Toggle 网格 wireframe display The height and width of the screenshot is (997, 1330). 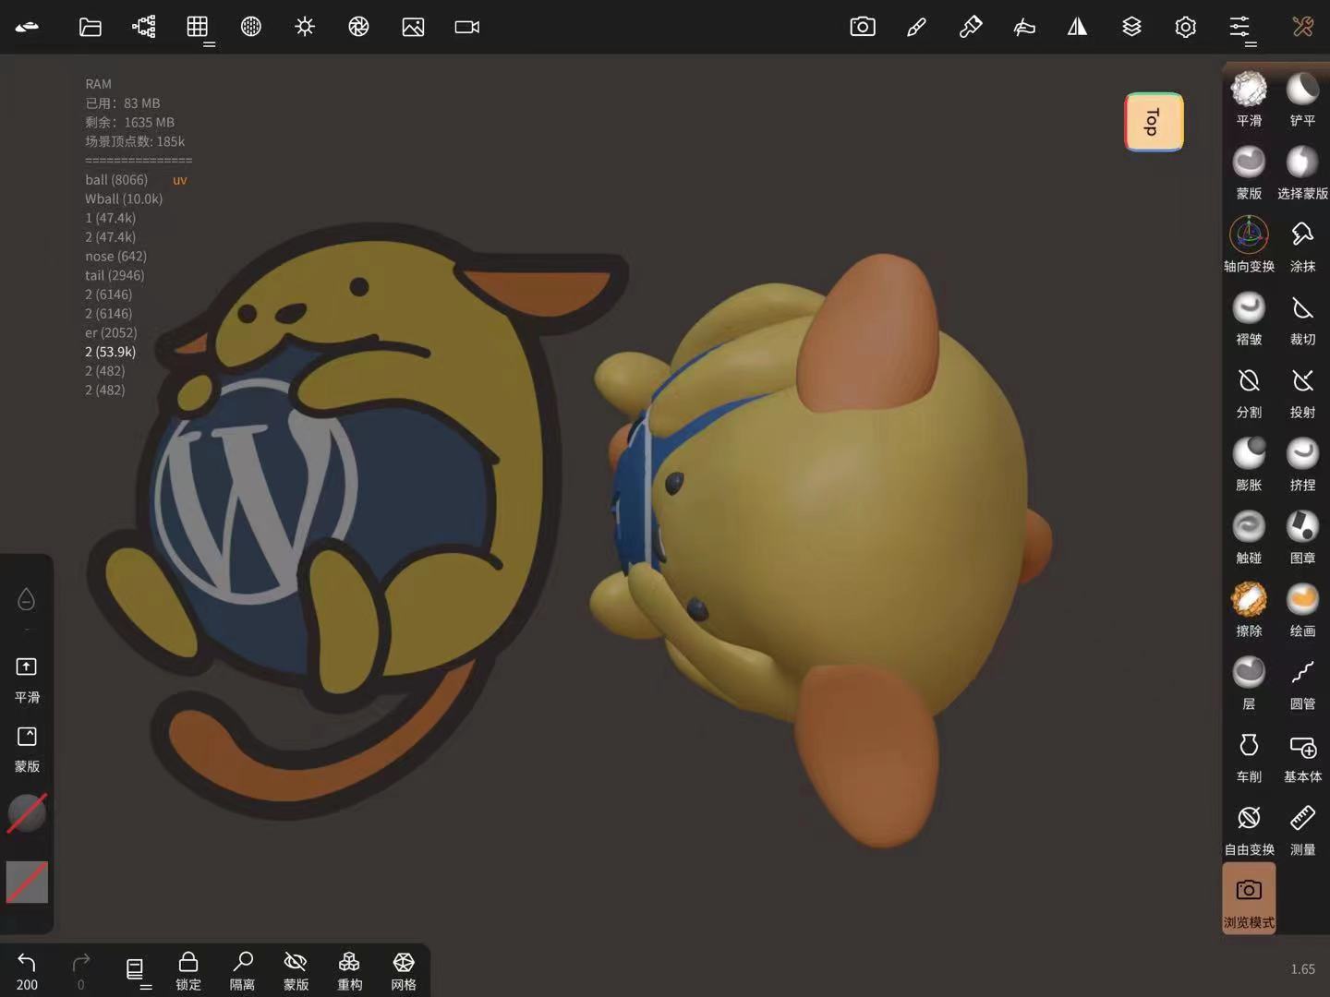pos(404,970)
